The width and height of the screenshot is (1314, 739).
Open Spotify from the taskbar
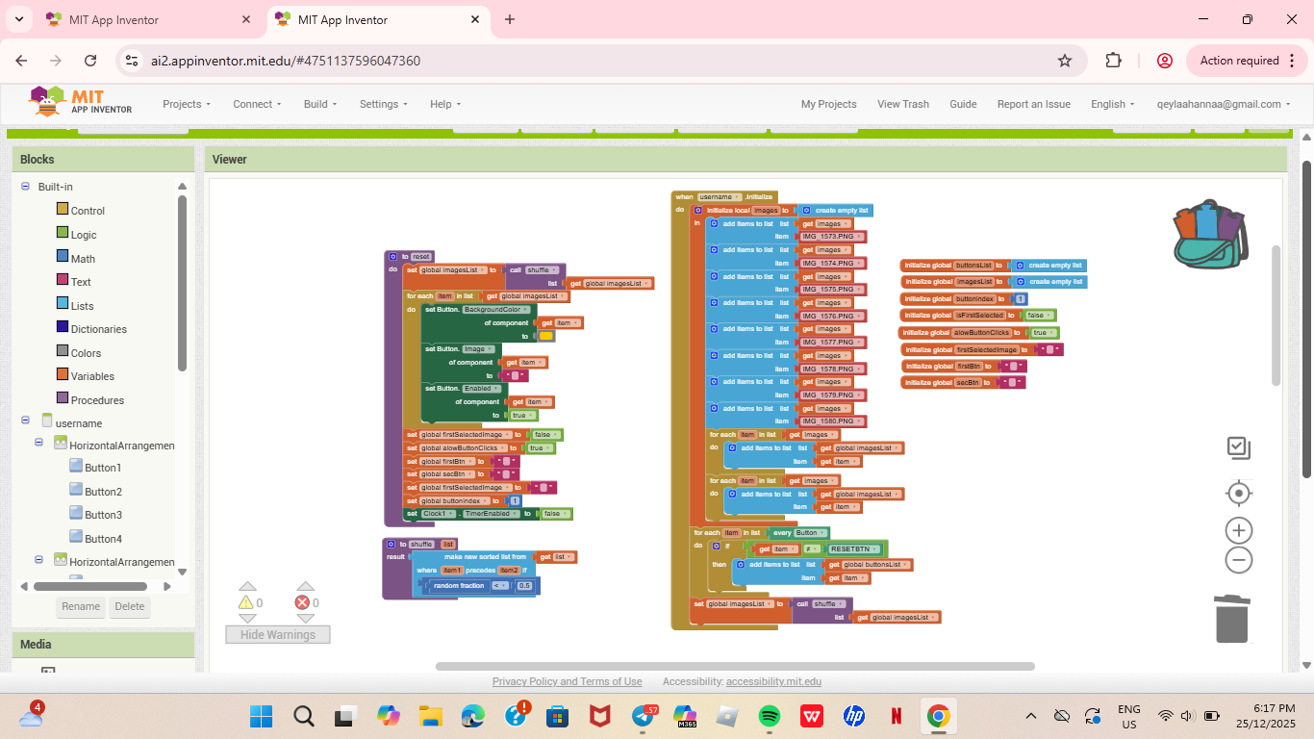tap(769, 716)
